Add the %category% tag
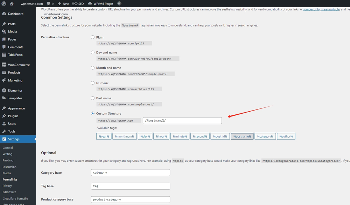The height and width of the screenshot is (205, 350). tap(265, 136)
